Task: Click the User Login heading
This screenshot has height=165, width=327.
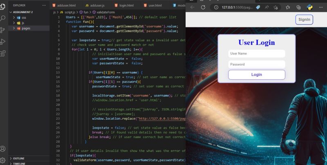Action: (x=257, y=42)
